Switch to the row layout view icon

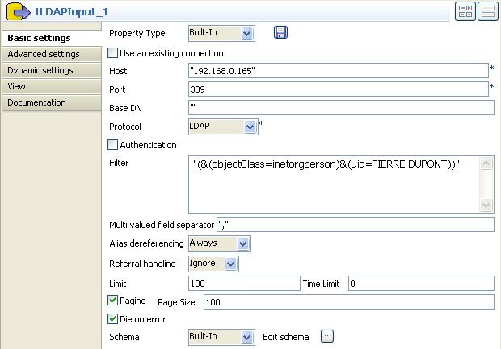[486, 10]
